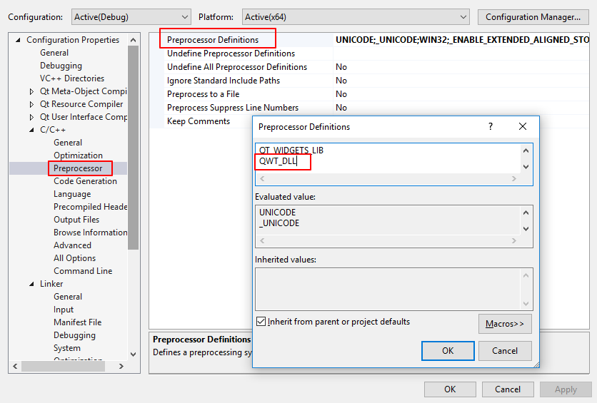The width and height of the screenshot is (597, 403).
Task: Open the Platform dropdown
Action: 354,16
